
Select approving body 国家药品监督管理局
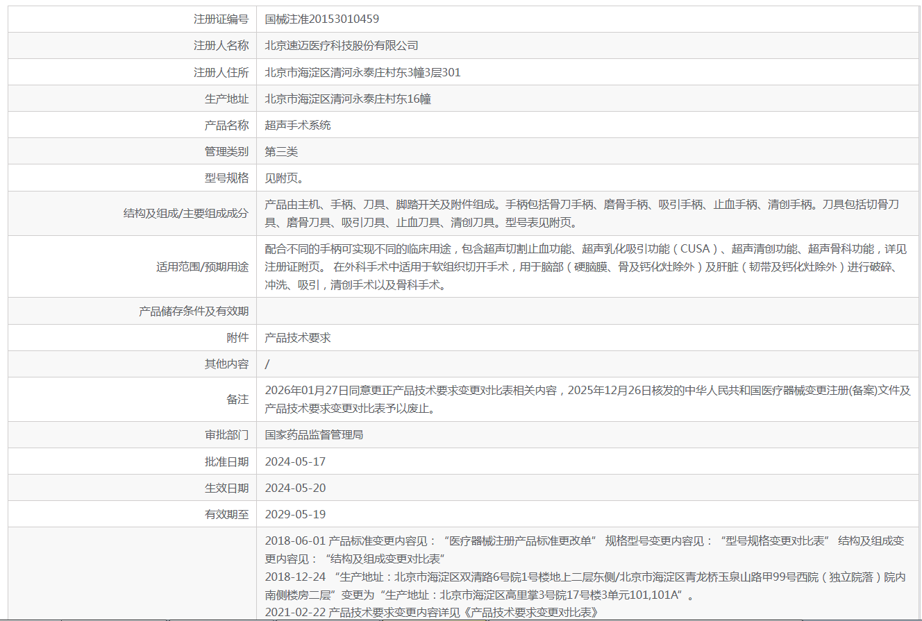(x=314, y=434)
